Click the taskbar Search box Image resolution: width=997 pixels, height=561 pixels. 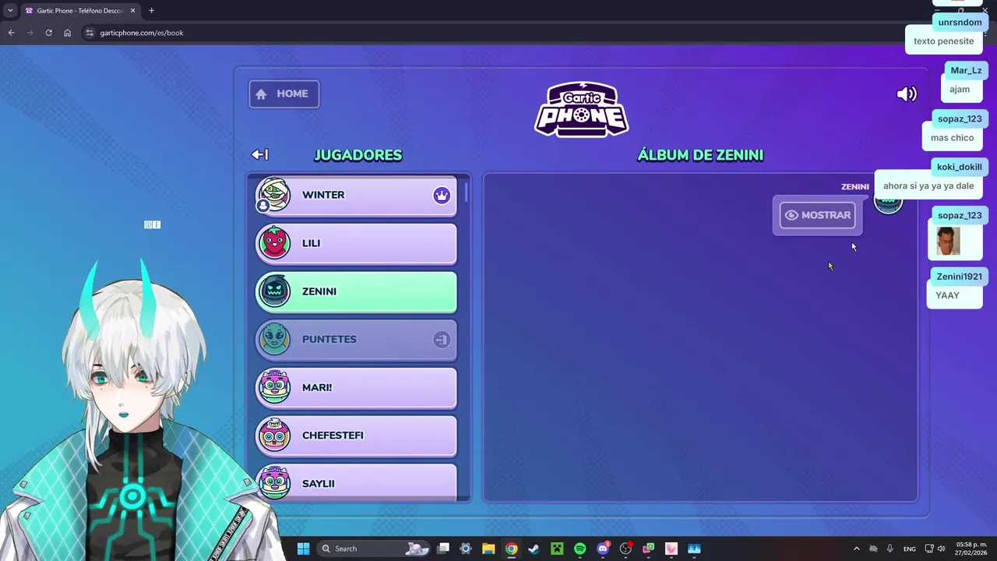point(373,549)
